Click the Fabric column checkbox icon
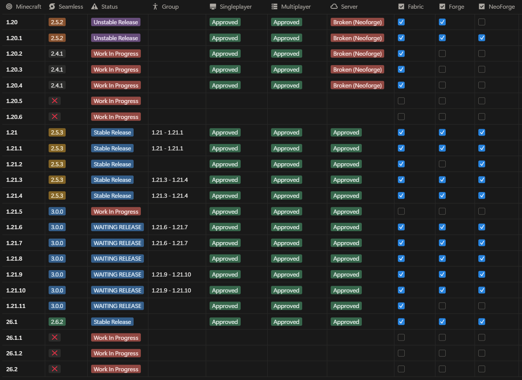Image resolution: width=522 pixels, height=380 pixels. (x=401, y=6)
